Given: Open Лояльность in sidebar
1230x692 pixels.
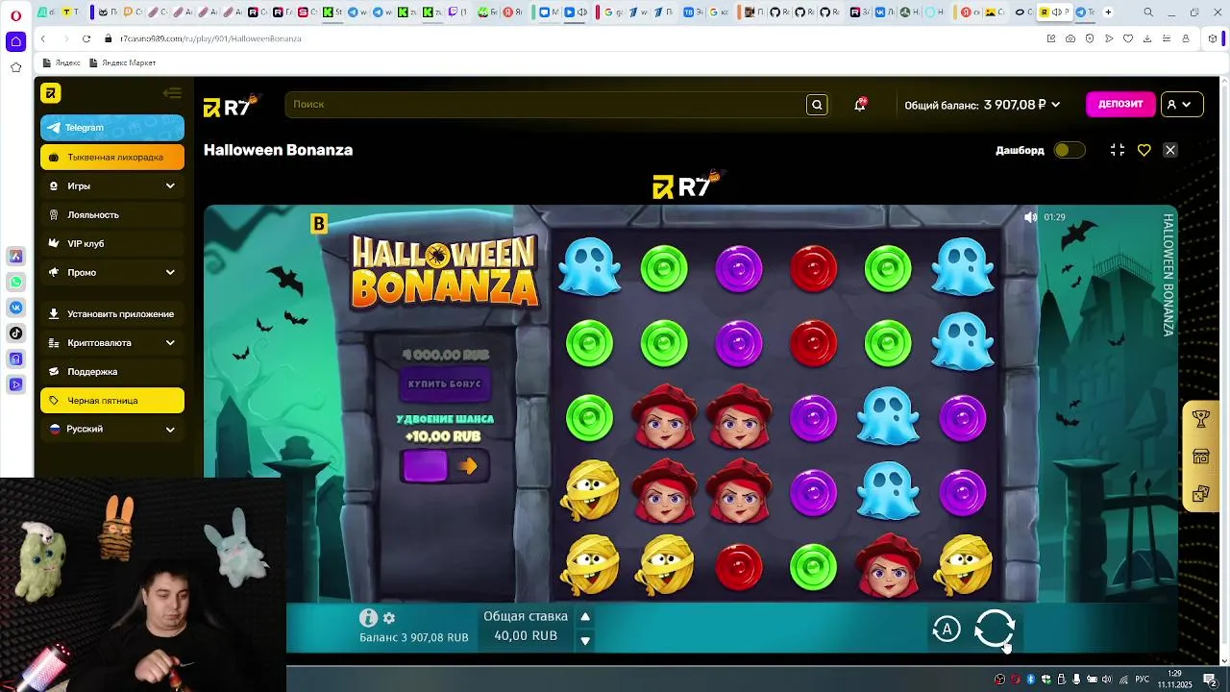Looking at the screenshot, I should tap(112, 214).
